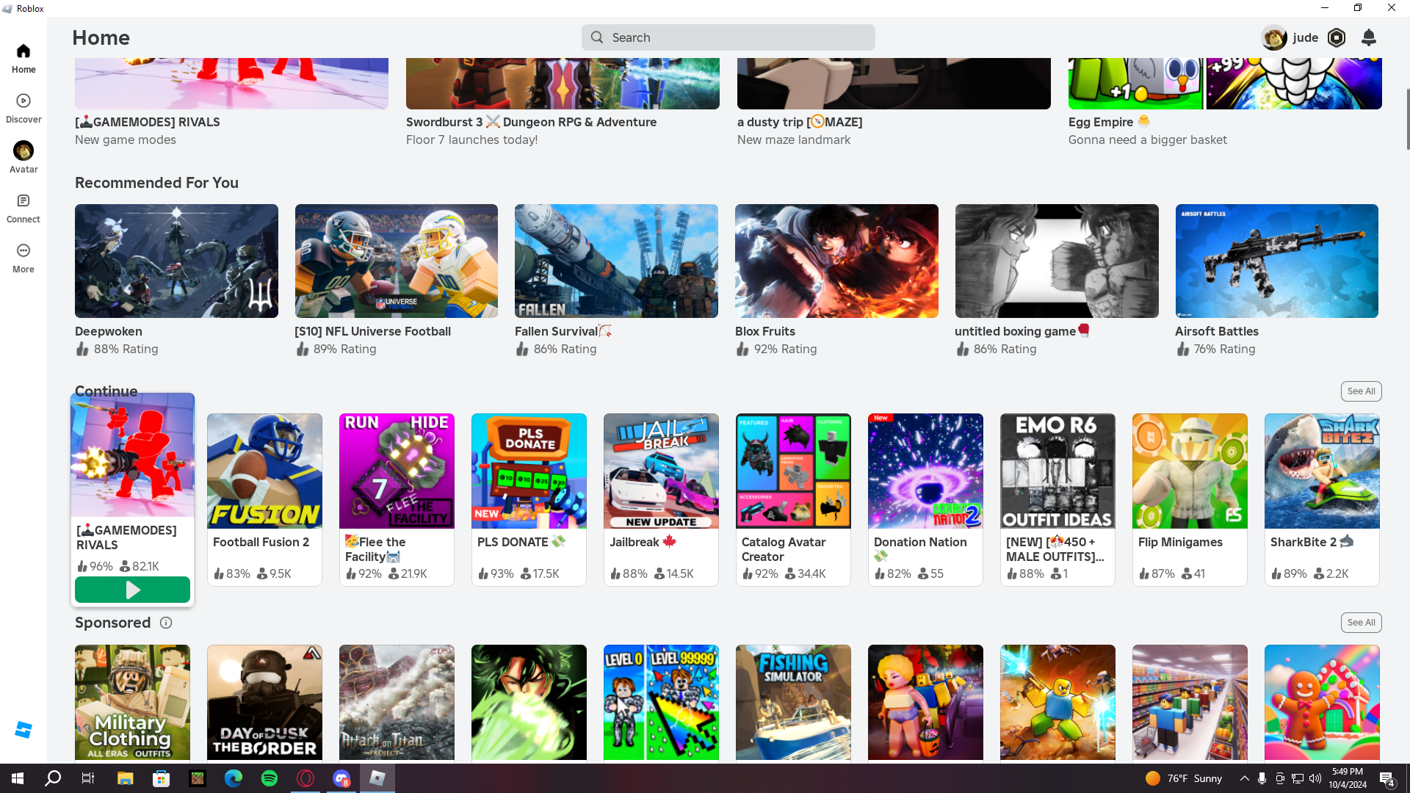Open the Windows Start menu

click(18, 778)
